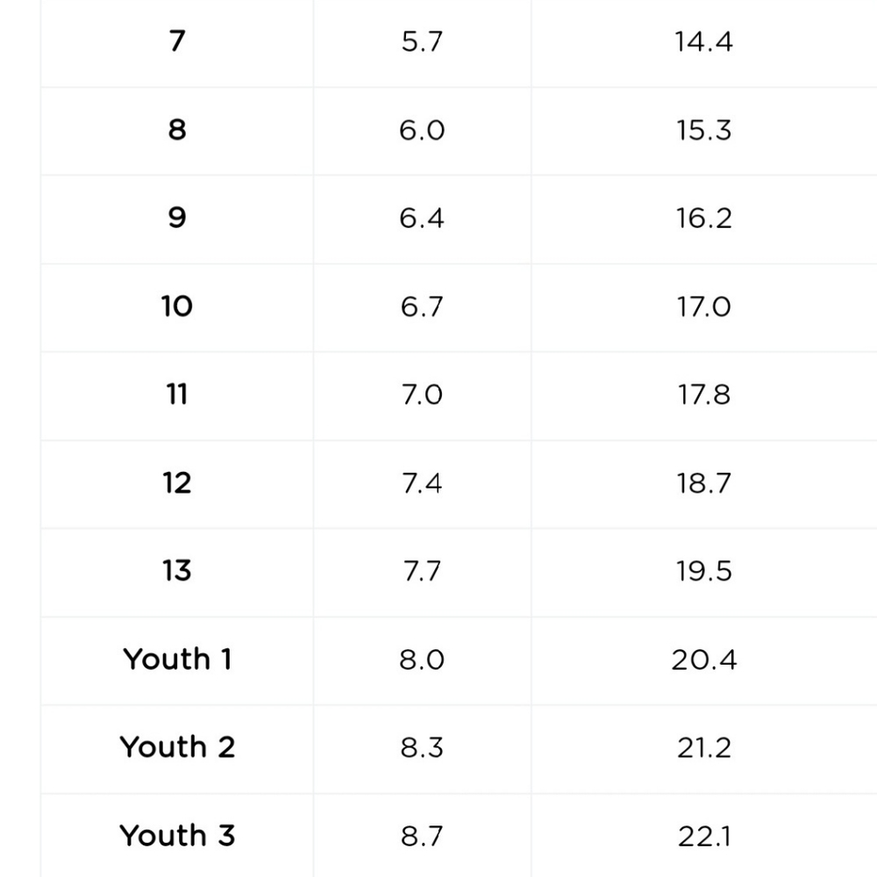Viewport: 877px width, 877px height.
Task: Select the size 10 row label
Action: pyautogui.click(x=177, y=306)
